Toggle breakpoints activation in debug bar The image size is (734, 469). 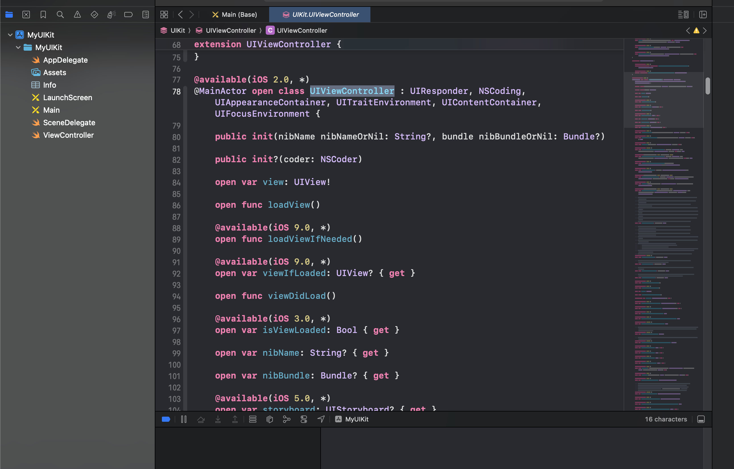coord(166,419)
